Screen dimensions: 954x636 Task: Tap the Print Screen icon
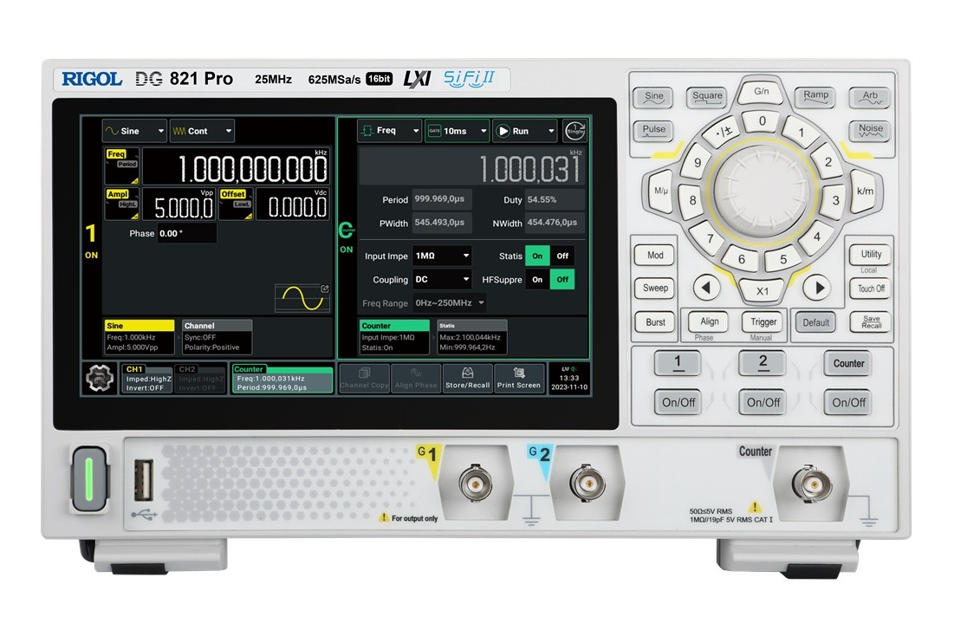[x=518, y=379]
